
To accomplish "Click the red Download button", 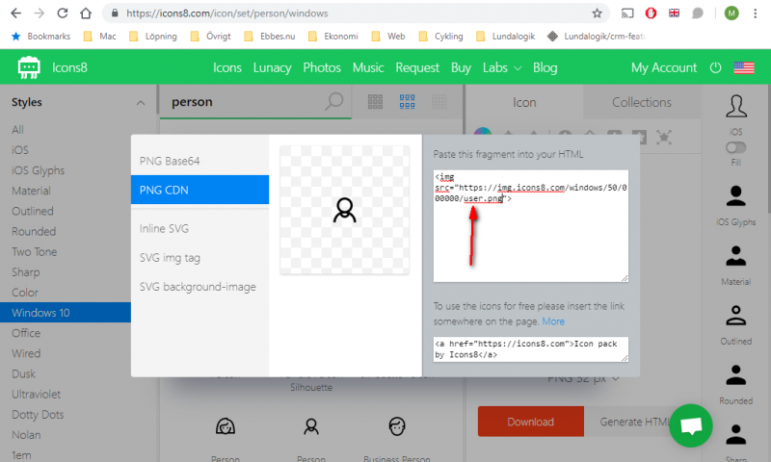I will click(531, 422).
